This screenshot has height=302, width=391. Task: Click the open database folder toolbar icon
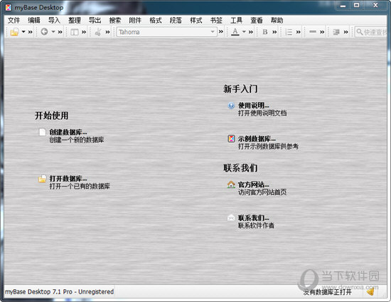point(14,32)
